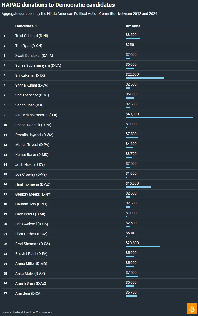The height and width of the screenshot is (316, 198).
Task: Click Anita Malik's $7,500 amount
Action: pyautogui.click(x=131, y=272)
